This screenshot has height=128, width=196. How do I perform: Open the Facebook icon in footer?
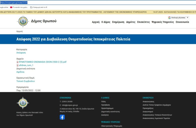62,117
